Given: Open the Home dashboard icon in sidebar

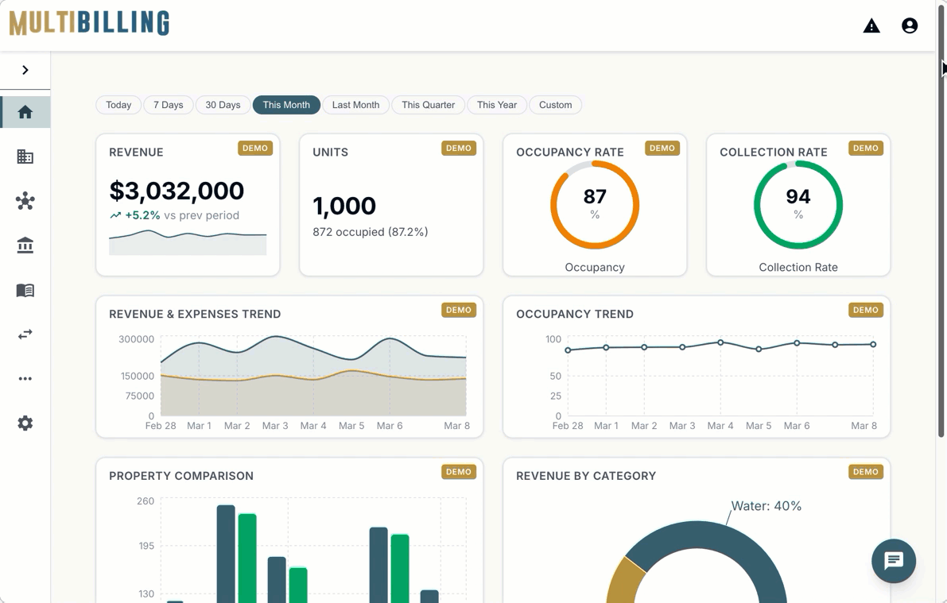Looking at the screenshot, I should point(25,112).
